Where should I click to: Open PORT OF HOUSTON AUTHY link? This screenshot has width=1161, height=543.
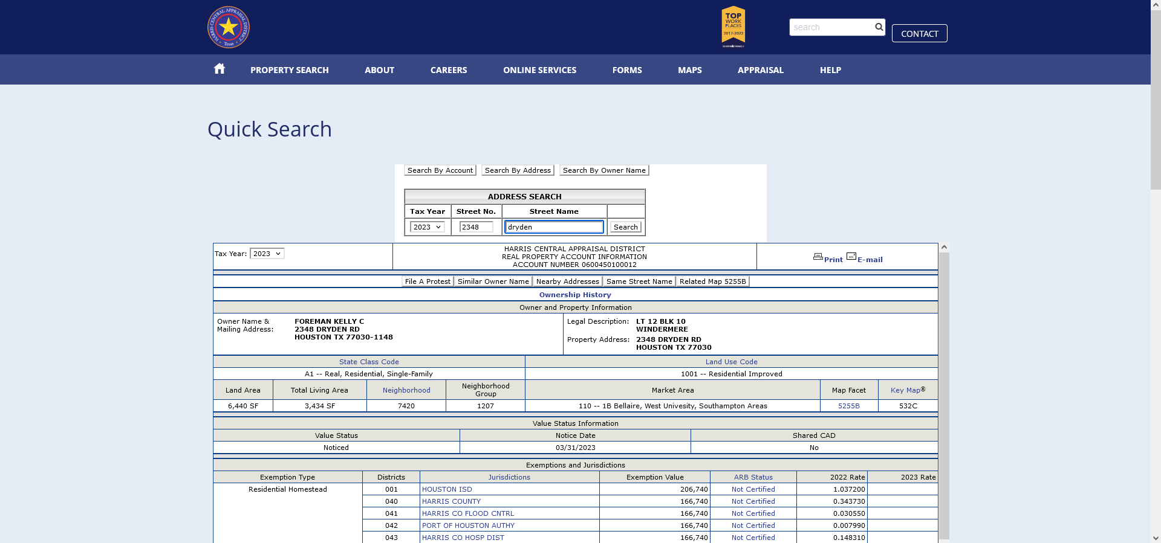coord(468,525)
